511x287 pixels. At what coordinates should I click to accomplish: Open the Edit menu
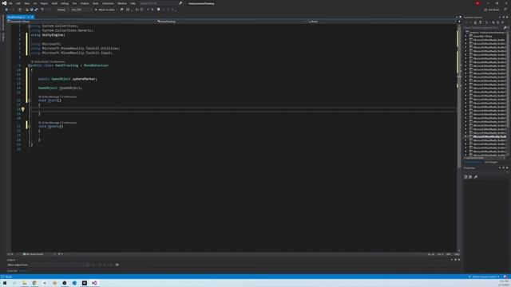18,3
